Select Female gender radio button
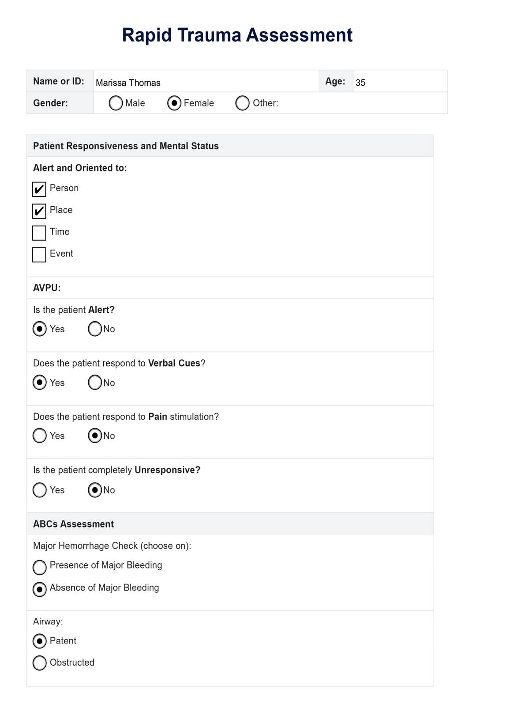 pyautogui.click(x=174, y=103)
